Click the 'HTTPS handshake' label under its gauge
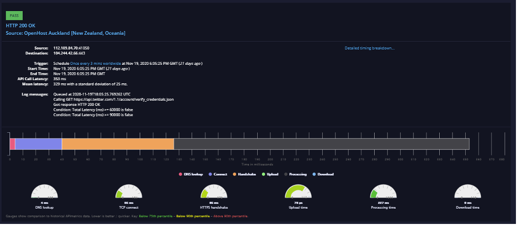Image resolution: width=517 pixels, height=225 pixels. point(214,208)
